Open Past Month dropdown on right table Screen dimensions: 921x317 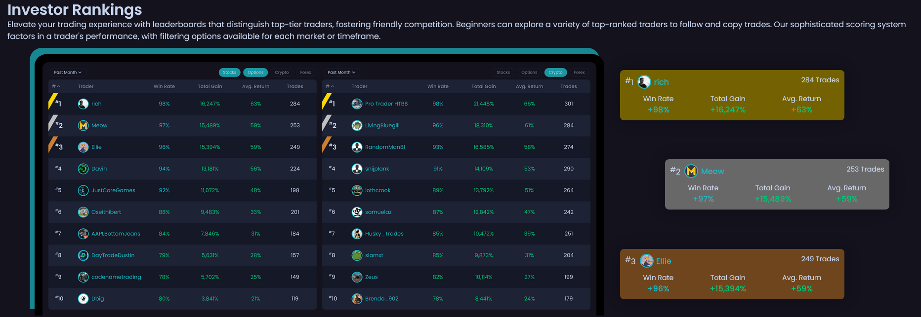341,72
